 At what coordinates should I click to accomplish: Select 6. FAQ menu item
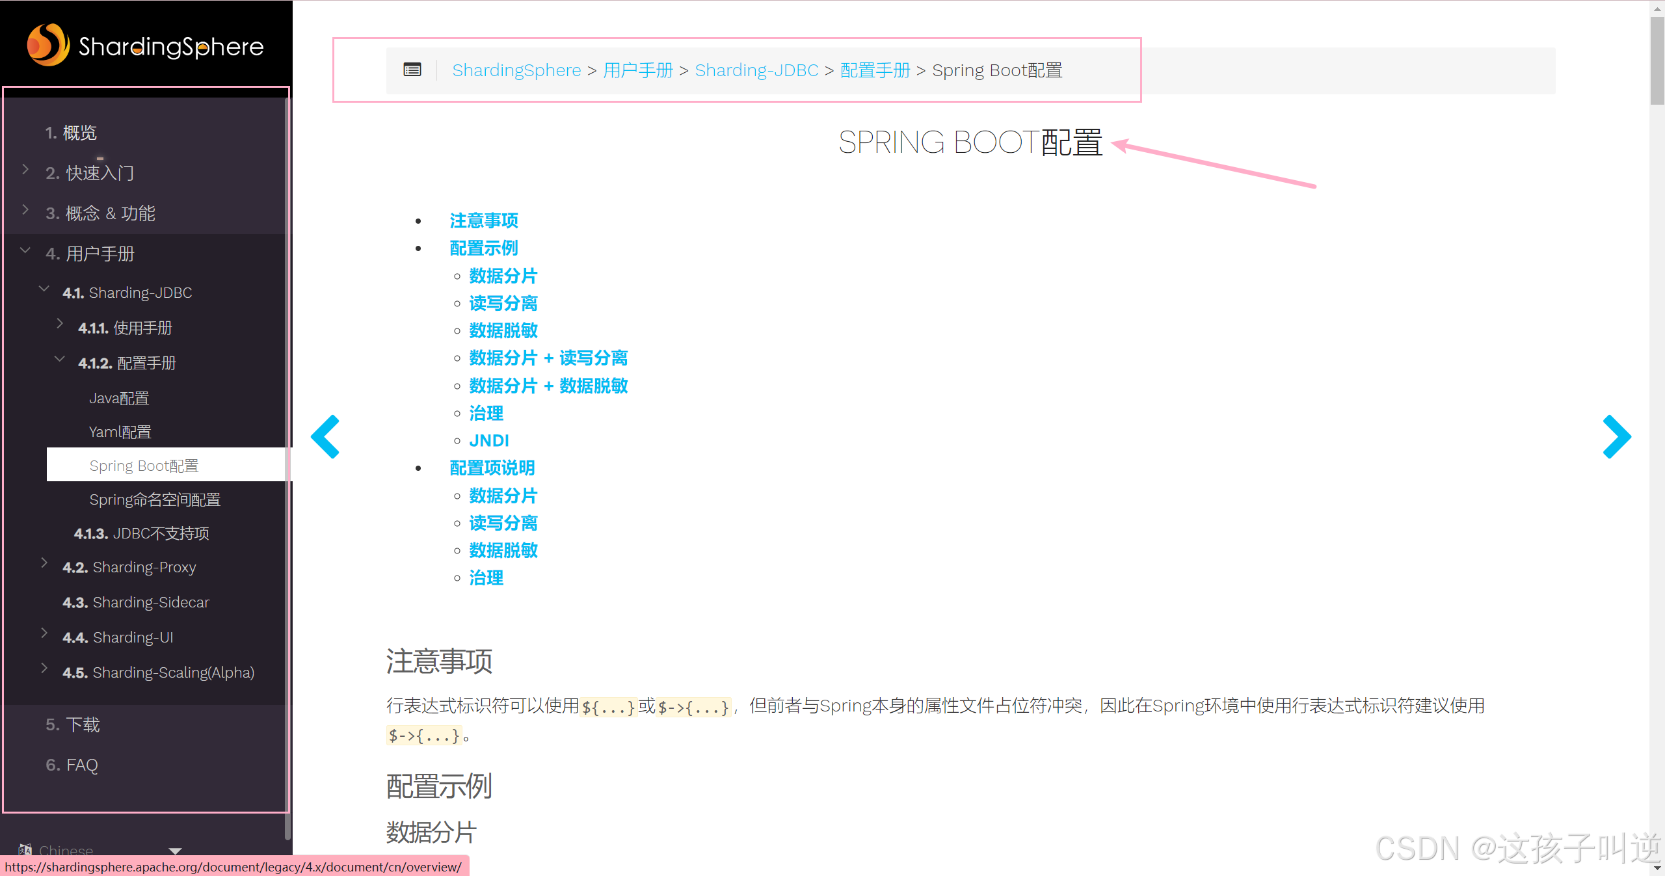coord(72,765)
